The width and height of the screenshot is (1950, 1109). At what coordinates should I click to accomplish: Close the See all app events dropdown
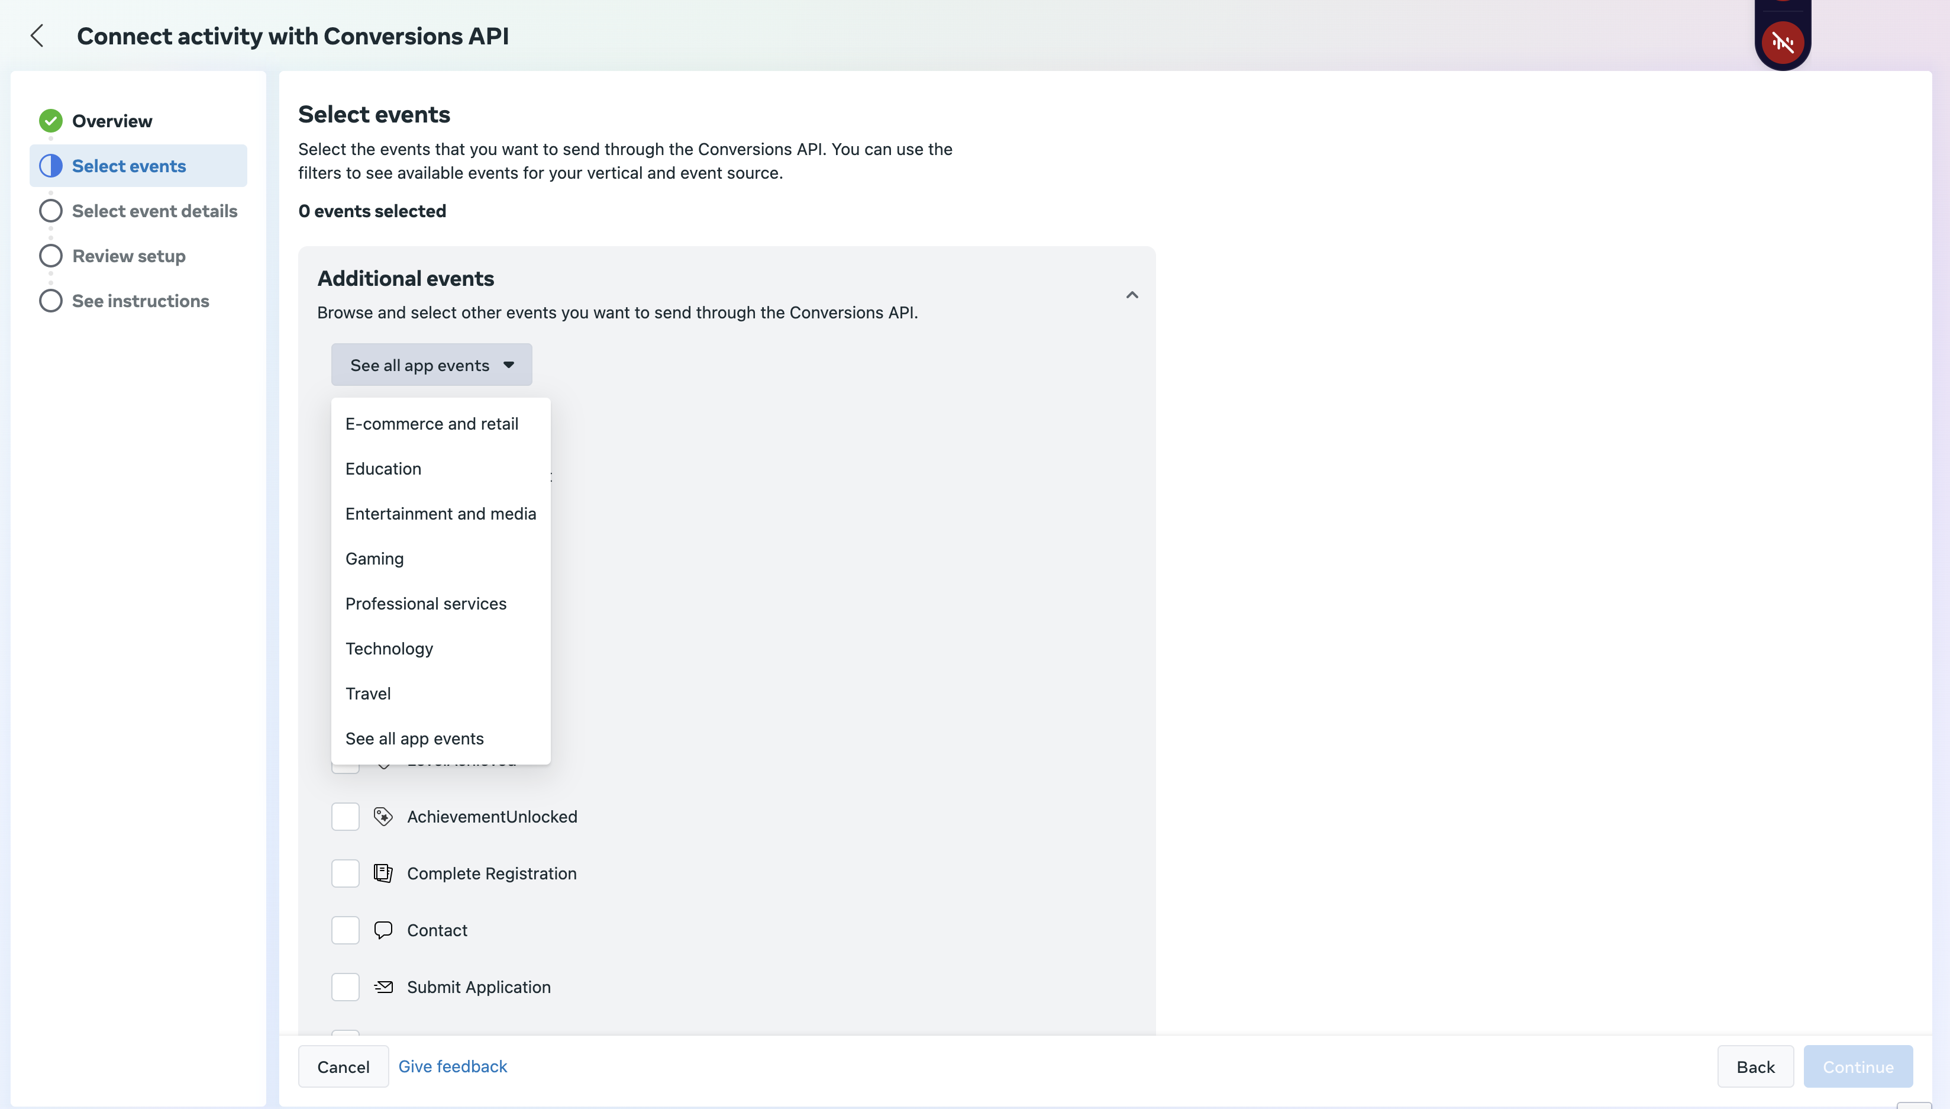[x=431, y=365]
